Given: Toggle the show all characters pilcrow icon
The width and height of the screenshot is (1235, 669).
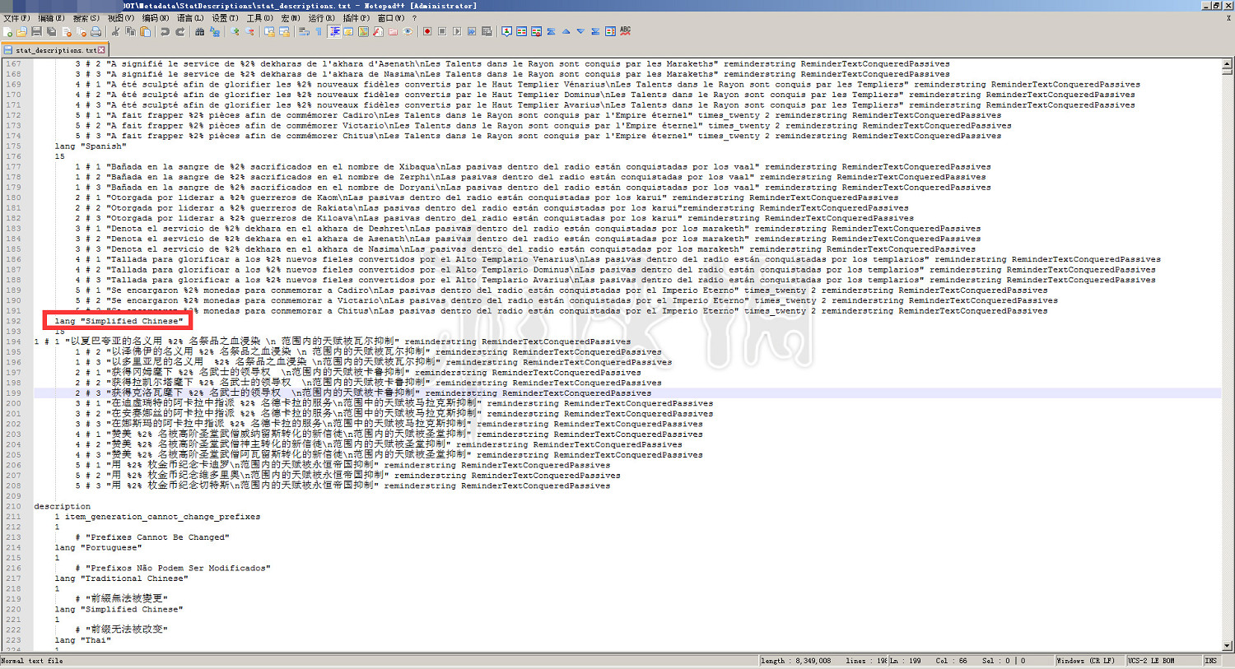Looking at the screenshot, I should coord(319,32).
